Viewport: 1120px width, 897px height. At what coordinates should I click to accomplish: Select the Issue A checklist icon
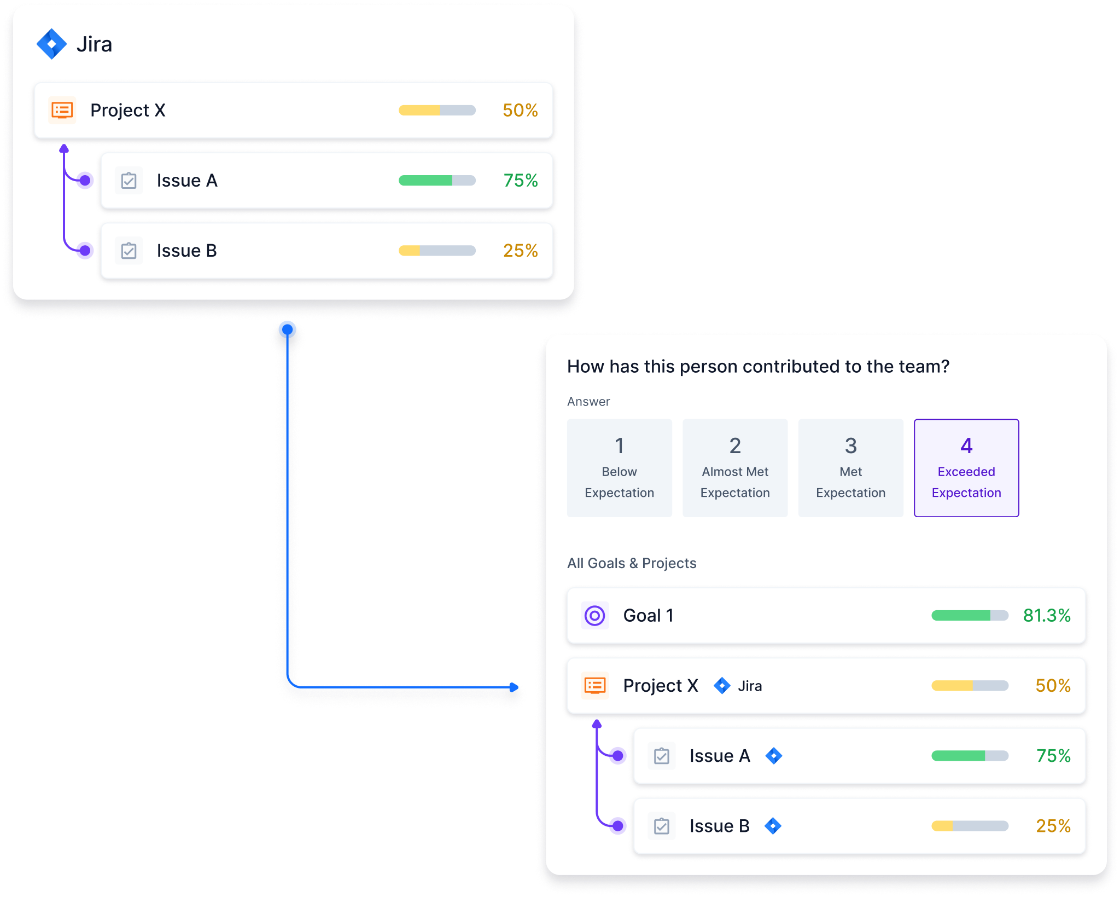click(x=129, y=180)
